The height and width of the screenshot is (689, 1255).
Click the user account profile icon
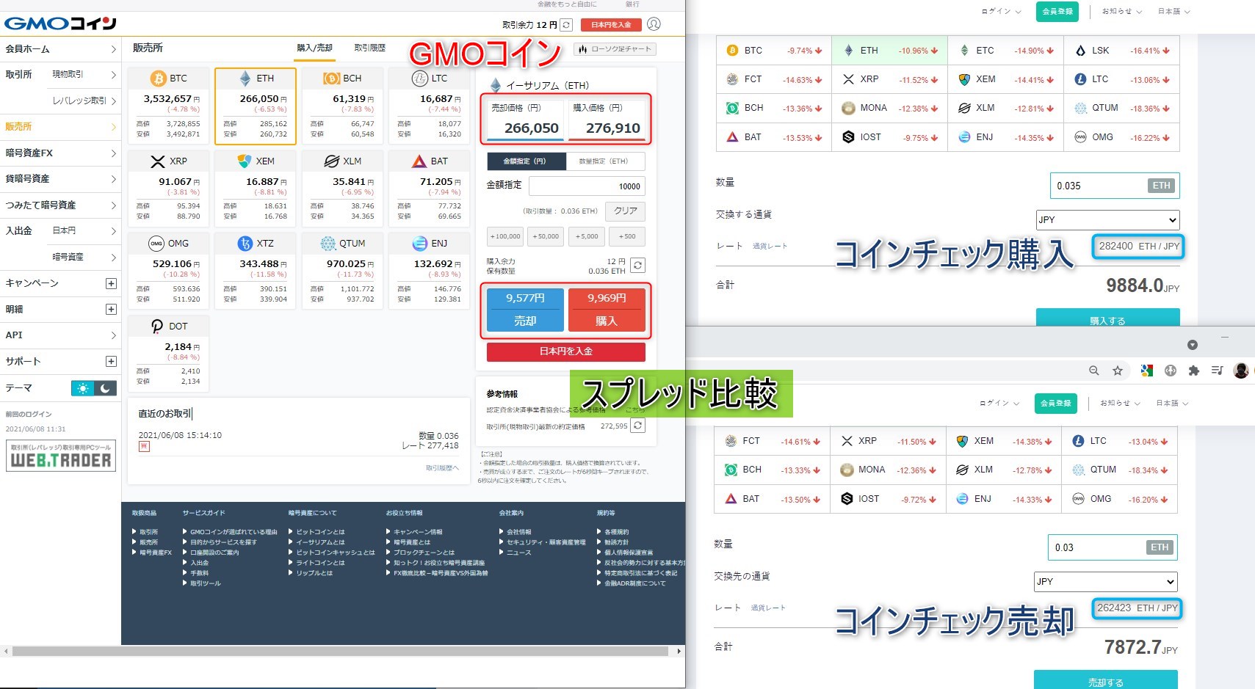coord(654,24)
